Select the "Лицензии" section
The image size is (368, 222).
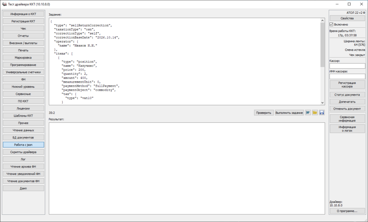click(23, 109)
